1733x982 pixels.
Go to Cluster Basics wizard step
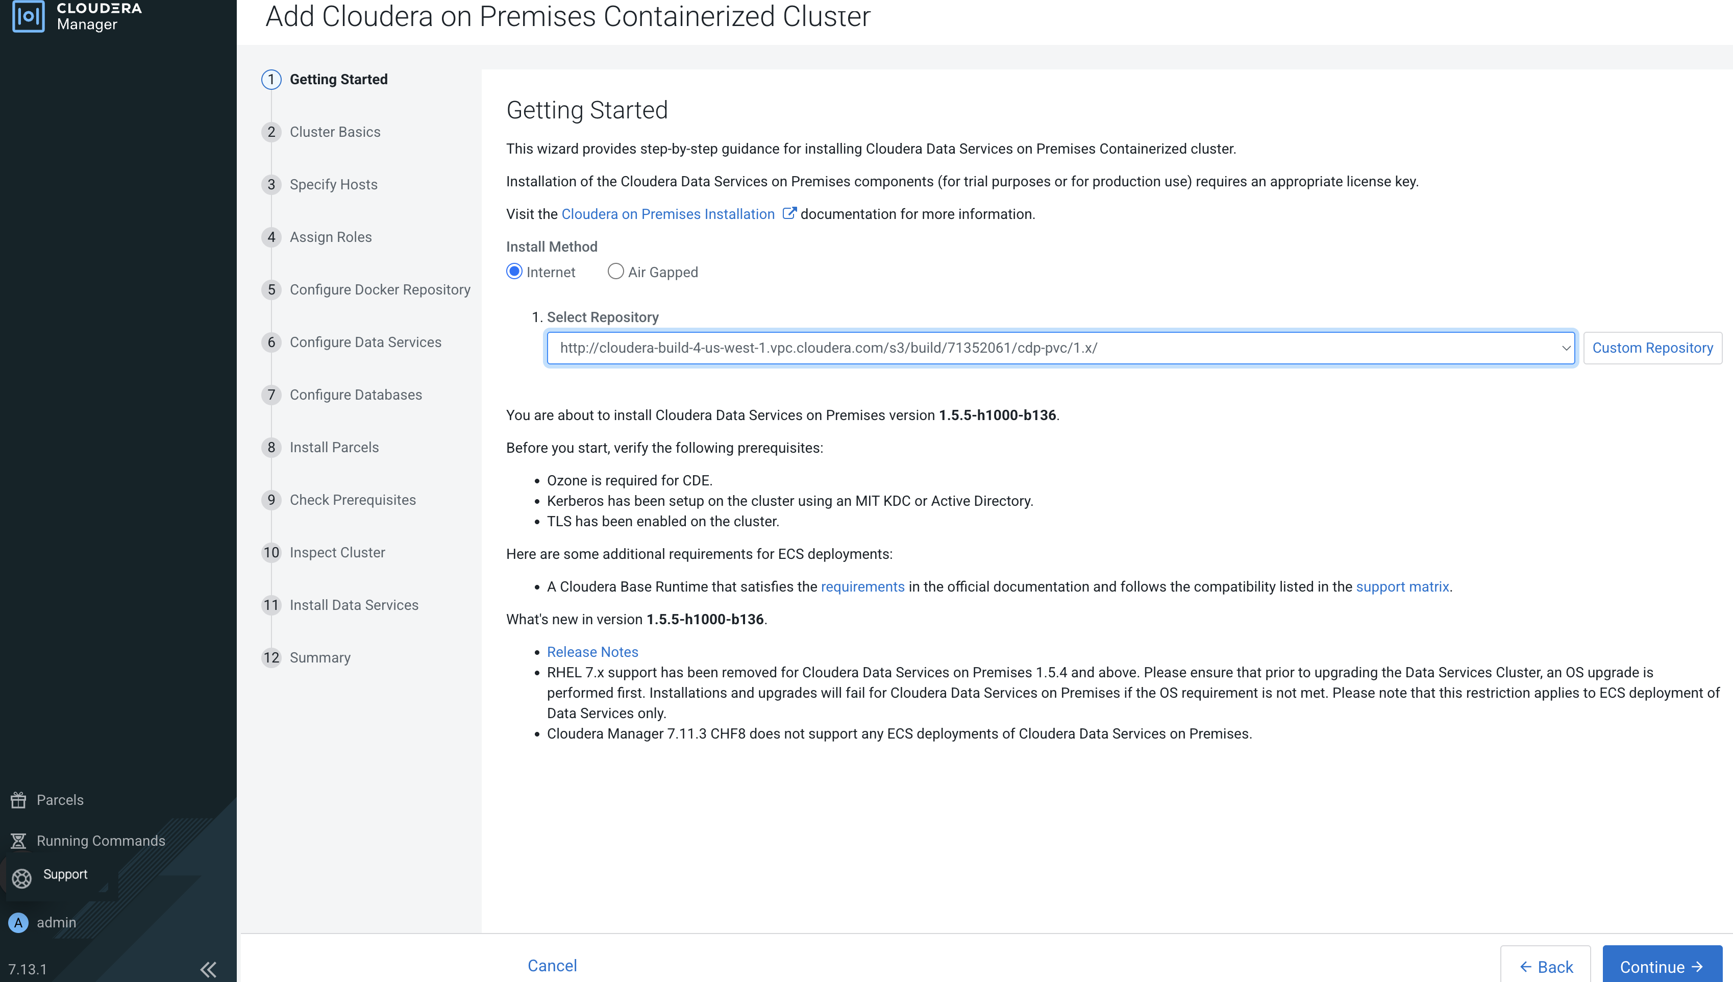(x=334, y=132)
